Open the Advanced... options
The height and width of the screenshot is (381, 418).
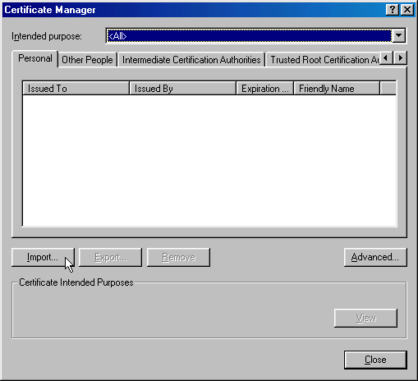375,257
